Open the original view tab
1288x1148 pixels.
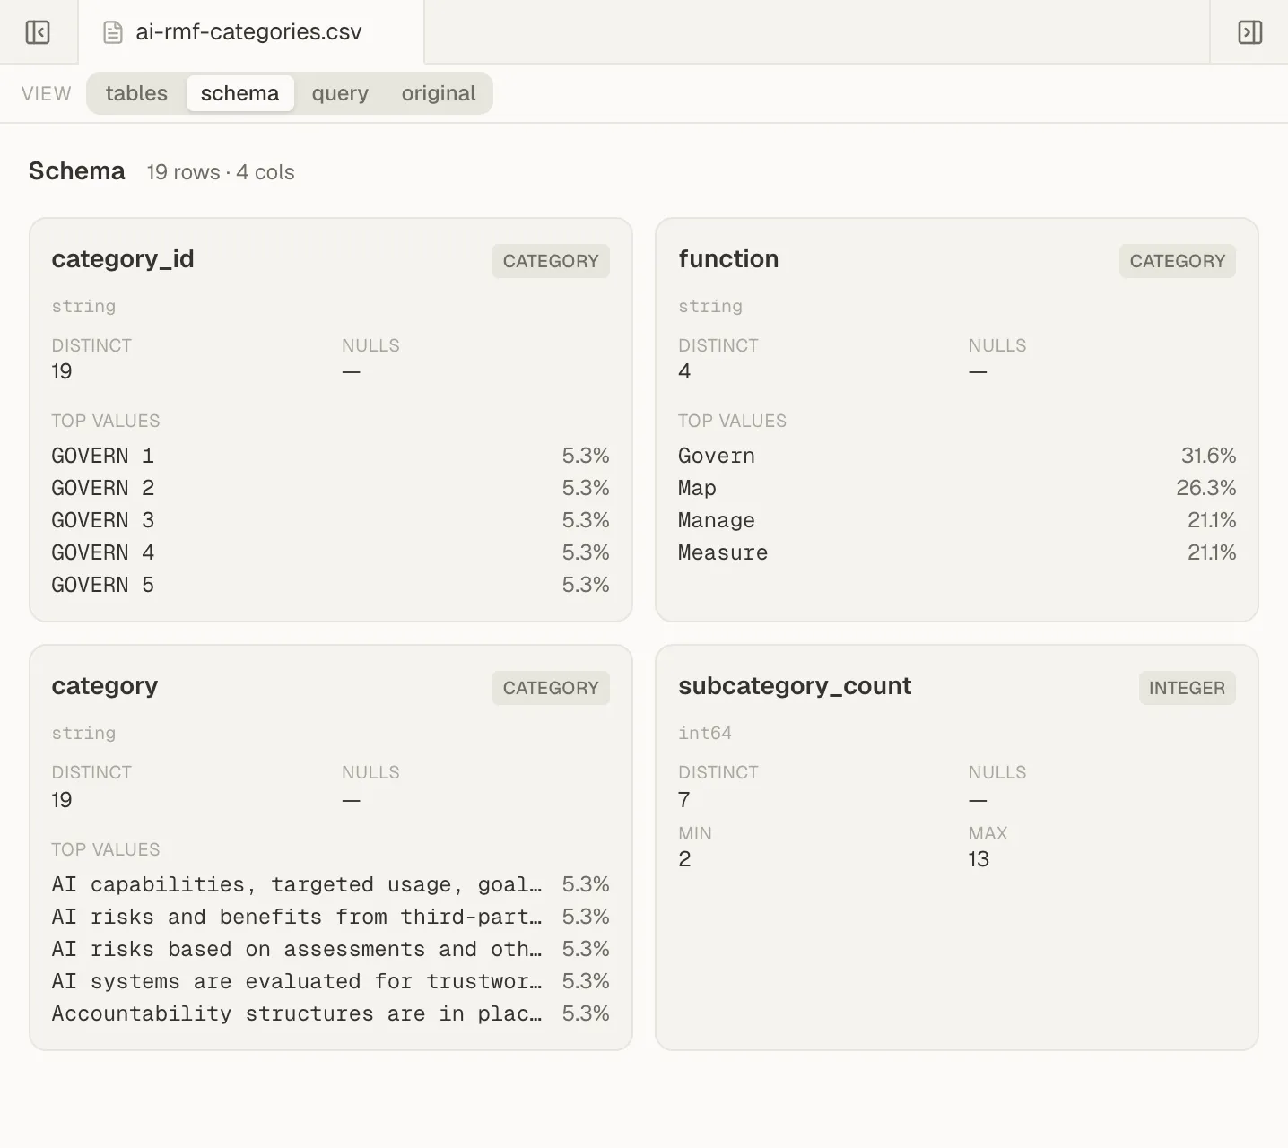coord(439,93)
